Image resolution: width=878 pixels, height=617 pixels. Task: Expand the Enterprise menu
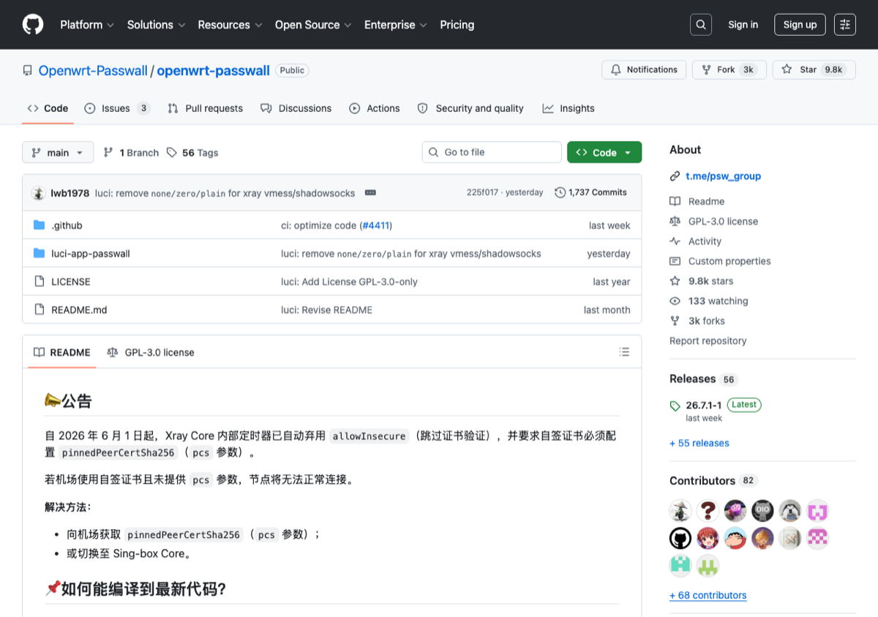point(396,25)
